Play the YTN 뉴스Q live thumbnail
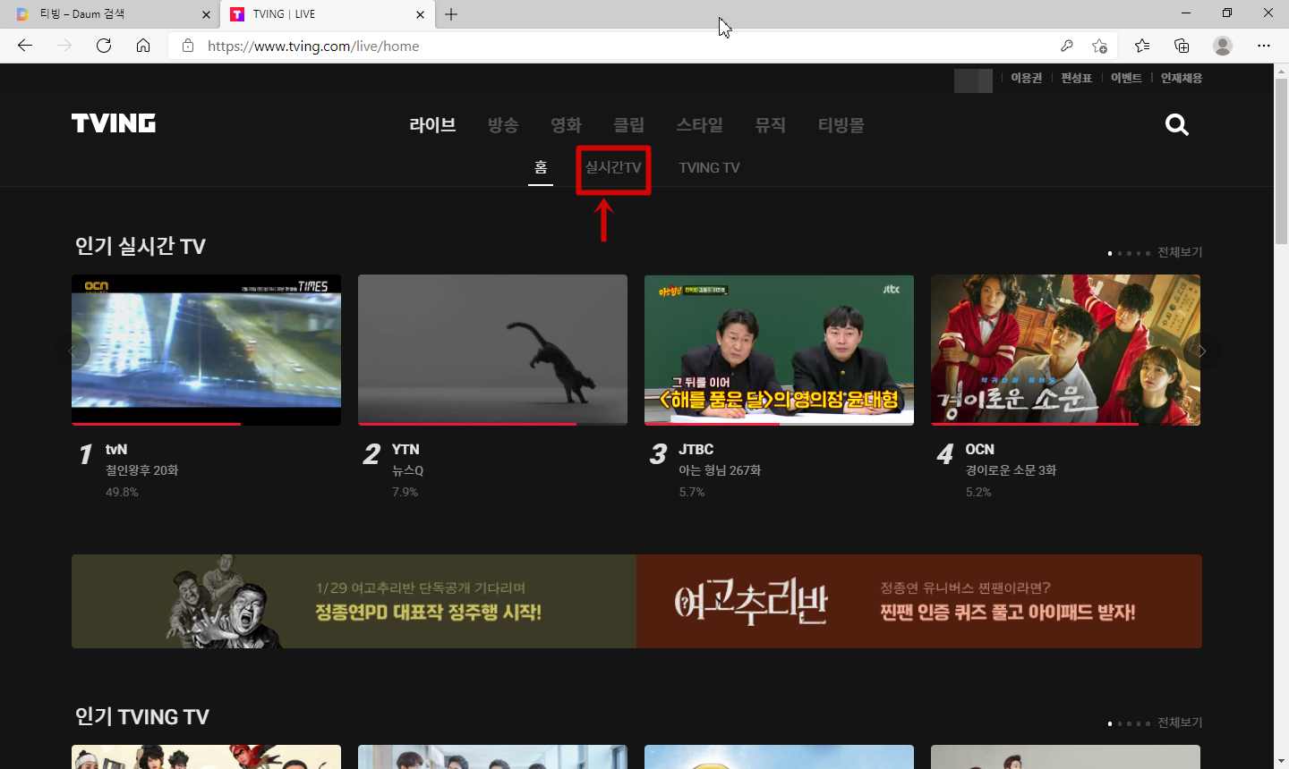 [x=492, y=350]
